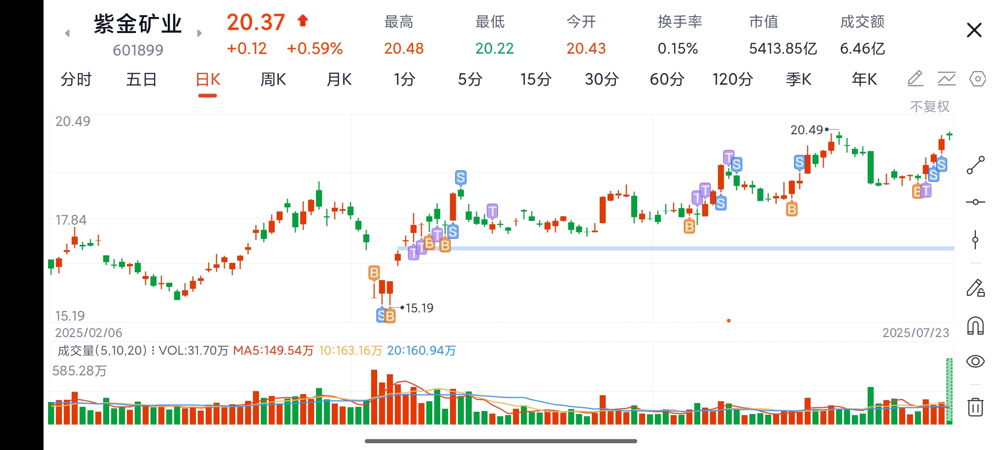Switch to 分时 tab

coord(76,79)
